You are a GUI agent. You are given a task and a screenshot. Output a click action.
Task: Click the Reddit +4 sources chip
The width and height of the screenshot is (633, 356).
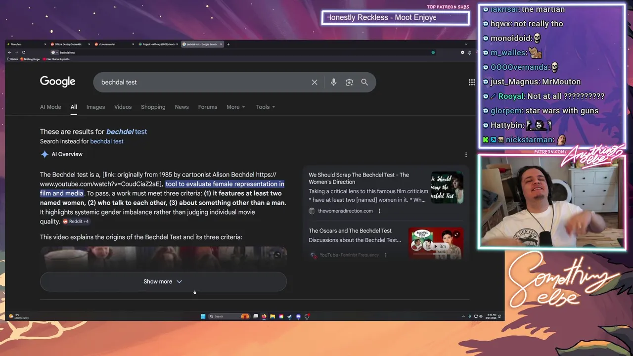(76, 222)
